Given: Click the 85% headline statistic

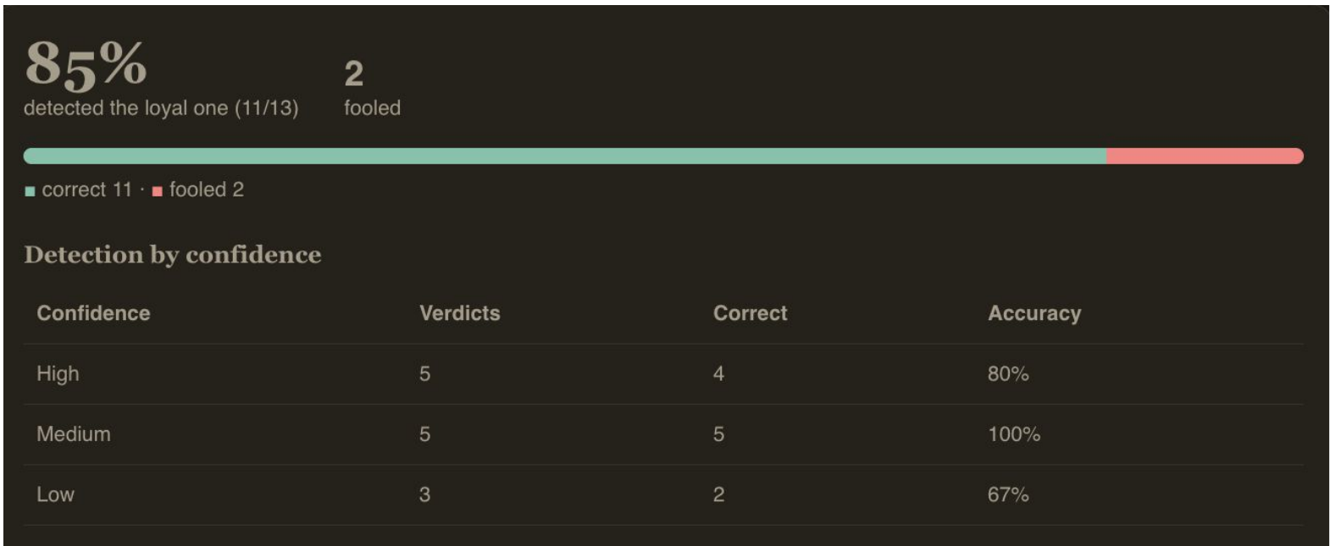Looking at the screenshot, I should (86, 64).
